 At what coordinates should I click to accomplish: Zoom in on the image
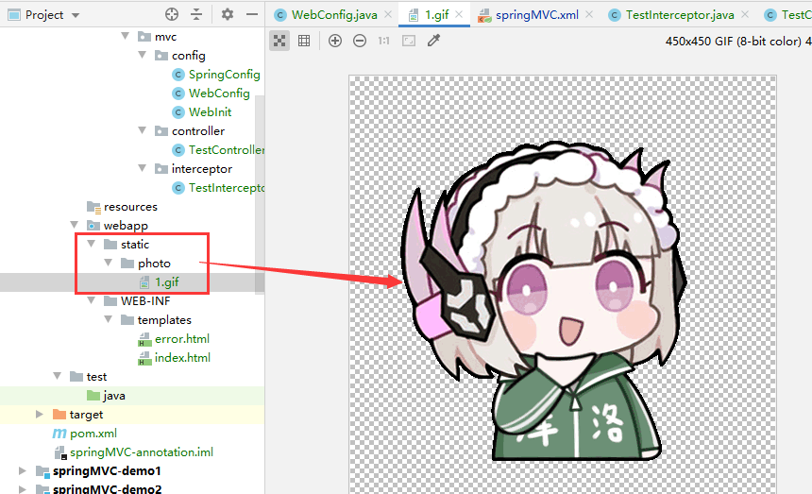tap(335, 41)
